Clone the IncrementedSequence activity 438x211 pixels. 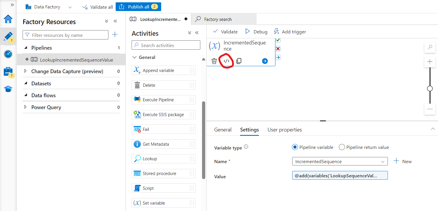[x=239, y=61]
